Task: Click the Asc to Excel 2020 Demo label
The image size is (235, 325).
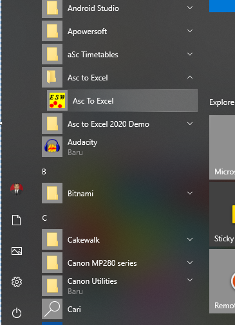Action: point(108,124)
